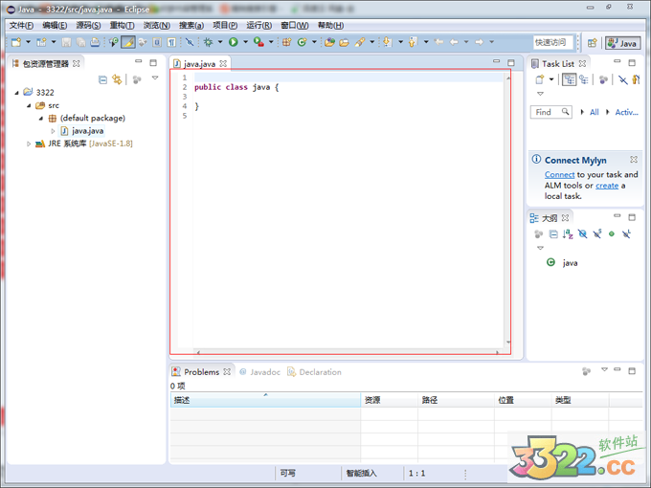Click the Open Perspective icon
651x488 pixels.
tap(593, 42)
